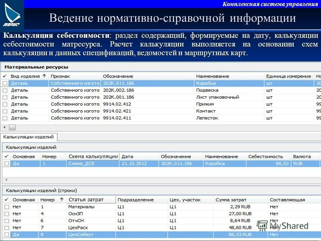Click the horizontal scrollbar track under Материальные ресурсы
The height and width of the screenshot is (241, 321).
coord(134,127)
